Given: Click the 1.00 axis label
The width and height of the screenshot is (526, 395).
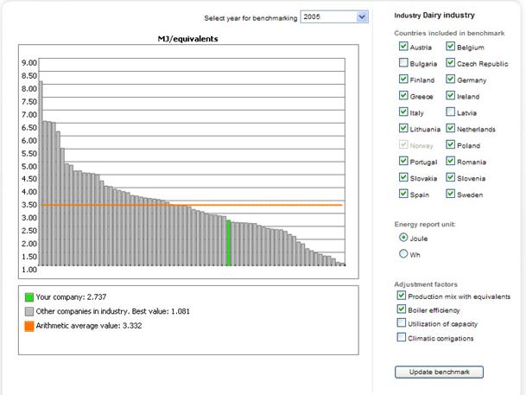Looking at the screenshot, I should pos(29,270).
